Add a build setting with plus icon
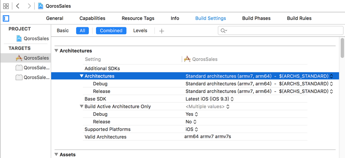Image resolution: width=345 pixels, height=158 pixels. [162, 31]
